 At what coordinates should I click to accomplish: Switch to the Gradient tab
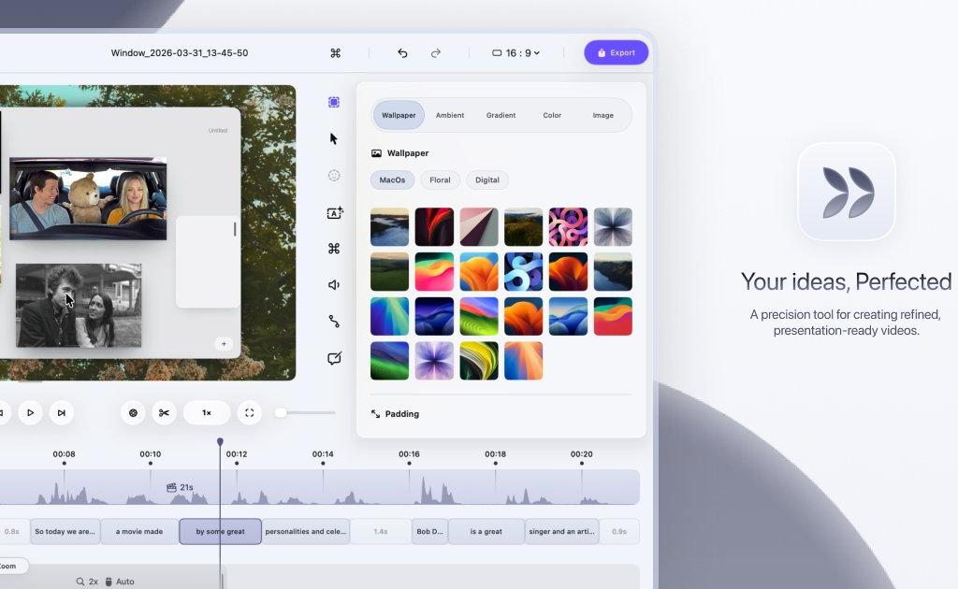point(501,115)
